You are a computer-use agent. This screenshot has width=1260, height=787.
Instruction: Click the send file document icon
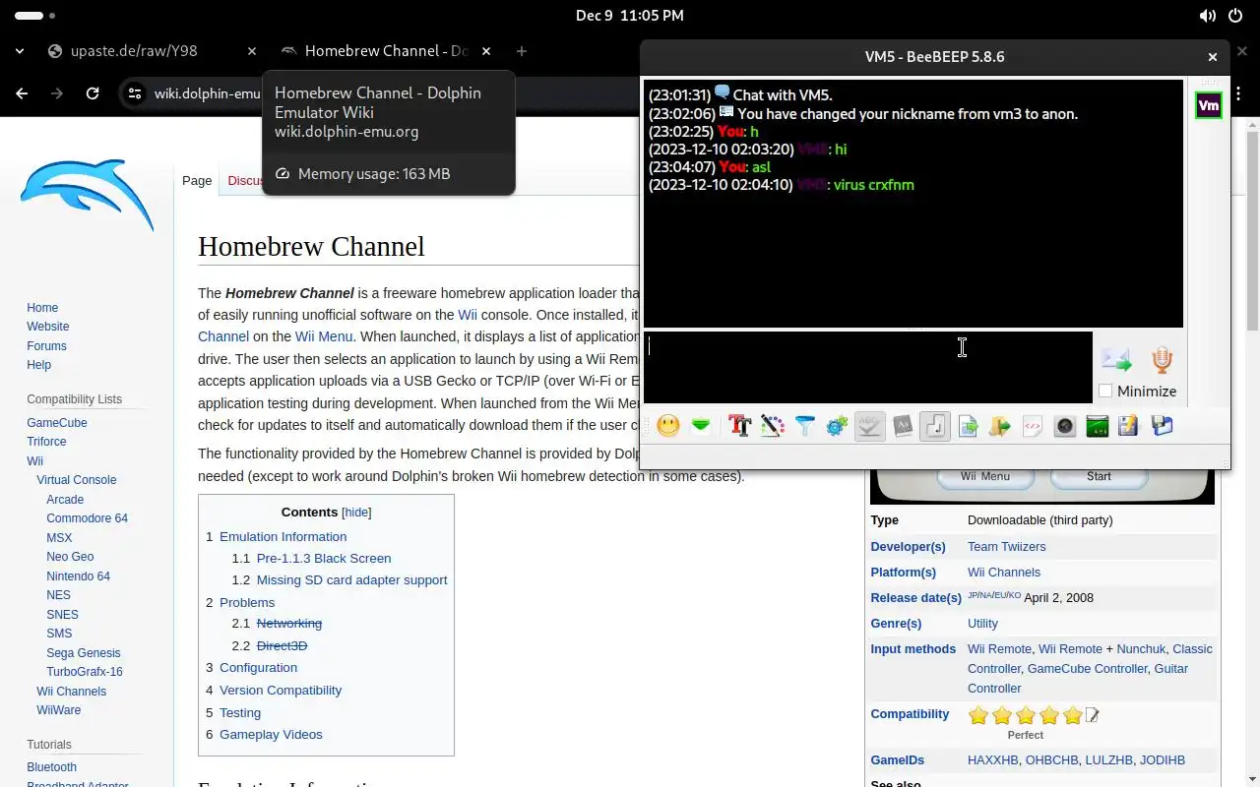(968, 426)
